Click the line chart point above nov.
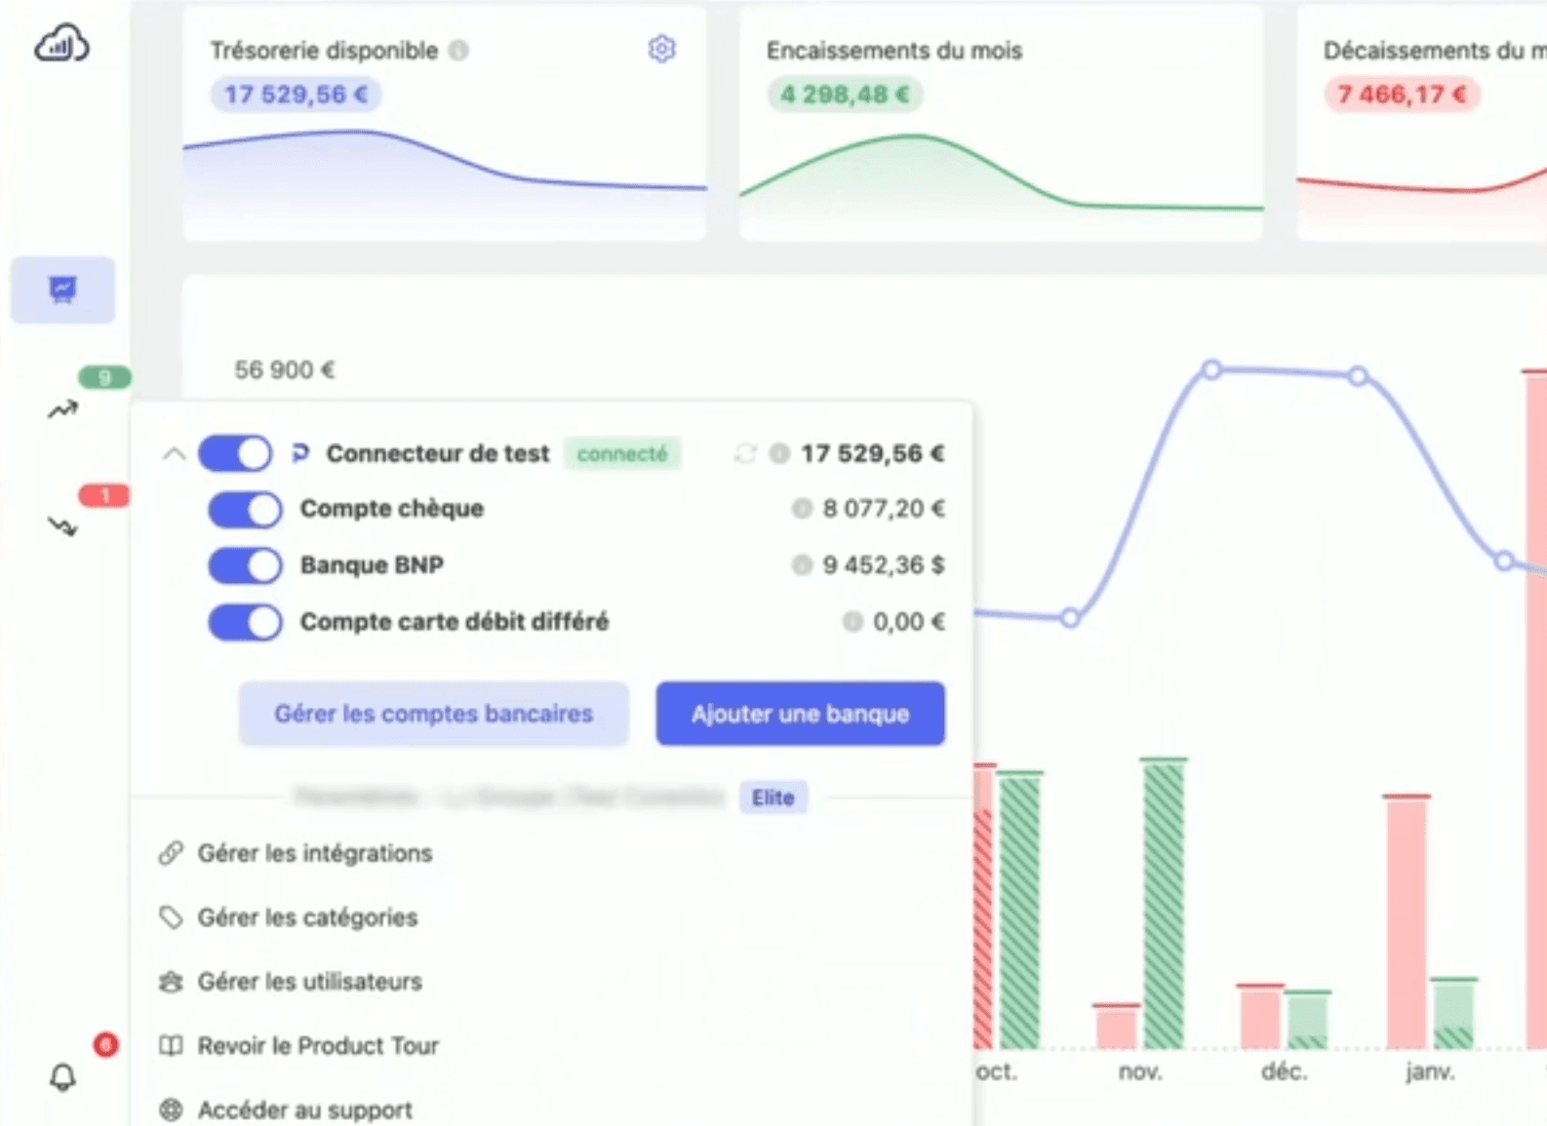 1070,617
